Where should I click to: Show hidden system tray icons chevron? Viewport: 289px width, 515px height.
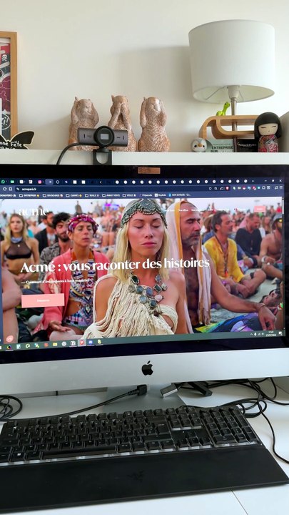[252, 334]
